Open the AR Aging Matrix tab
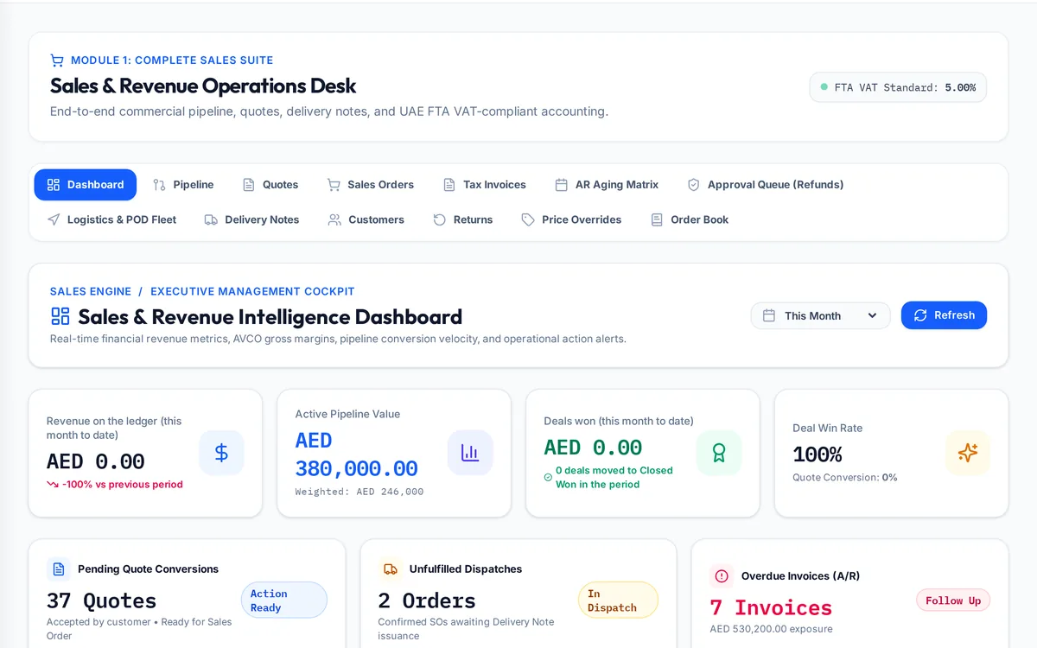 [x=607, y=185]
